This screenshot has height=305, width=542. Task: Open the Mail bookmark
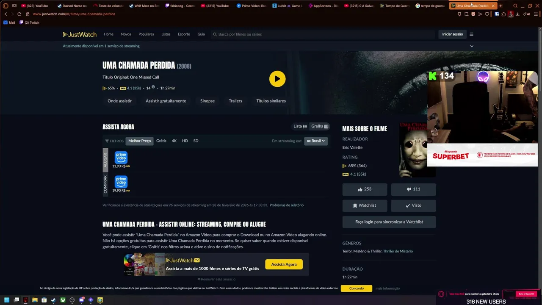[x=9, y=22]
